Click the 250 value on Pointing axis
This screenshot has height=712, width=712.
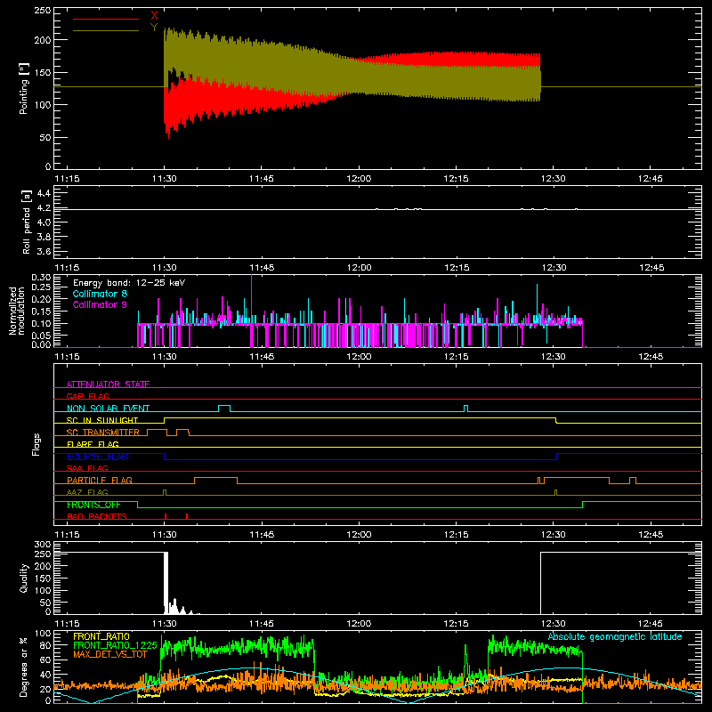pos(43,11)
